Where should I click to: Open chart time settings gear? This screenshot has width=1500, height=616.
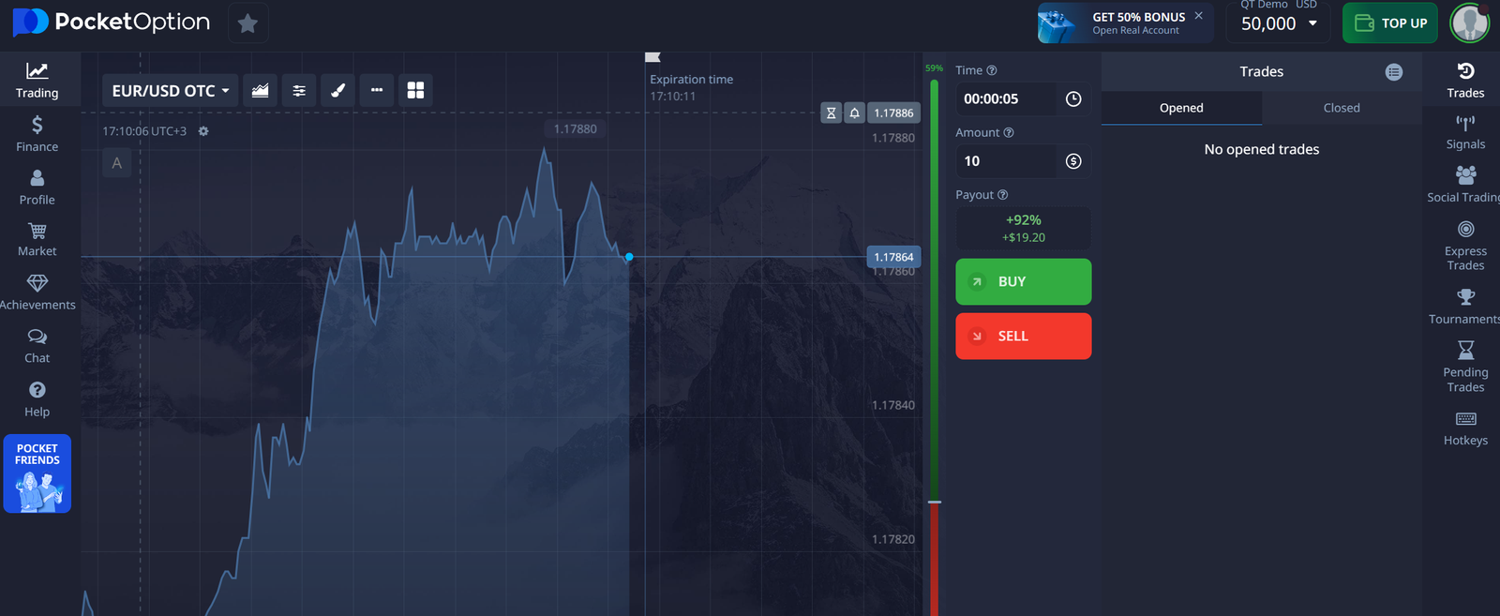pyautogui.click(x=203, y=131)
